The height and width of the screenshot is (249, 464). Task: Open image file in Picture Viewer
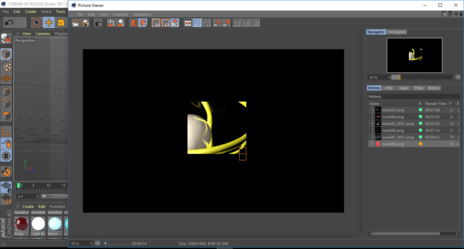pos(76,23)
